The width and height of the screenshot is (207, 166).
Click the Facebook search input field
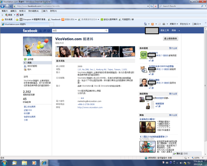[78, 31]
